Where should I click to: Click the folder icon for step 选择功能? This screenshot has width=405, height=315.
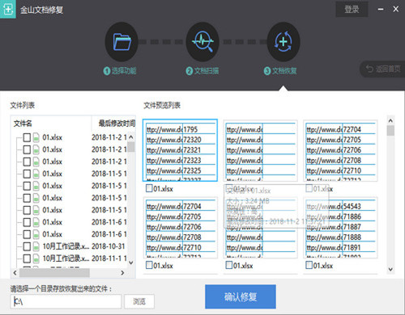pos(122,42)
